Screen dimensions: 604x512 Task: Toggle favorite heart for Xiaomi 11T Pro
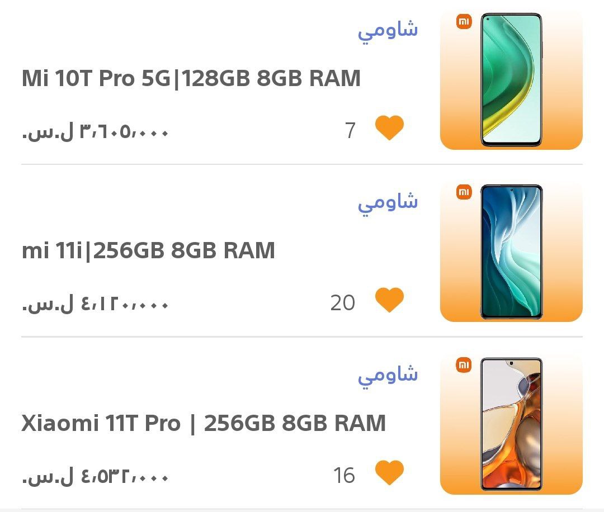[x=389, y=472]
